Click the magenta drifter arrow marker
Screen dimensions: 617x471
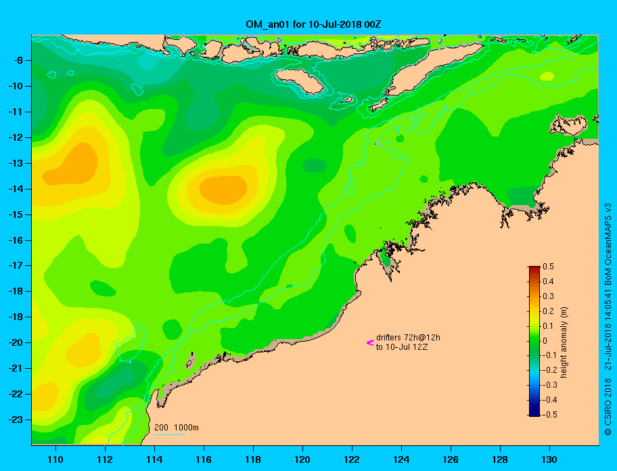click(370, 342)
